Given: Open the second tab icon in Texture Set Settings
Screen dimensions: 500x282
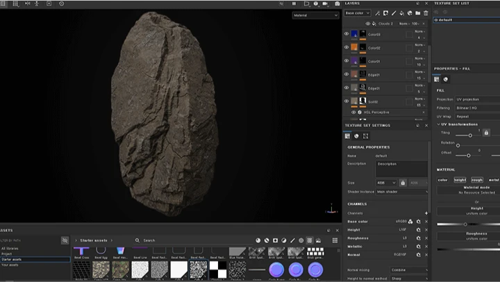Looking at the screenshot, I should (x=356, y=136).
